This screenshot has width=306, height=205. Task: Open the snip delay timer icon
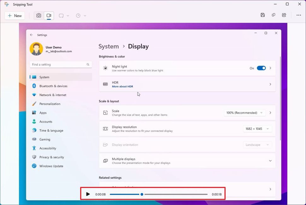(x=79, y=15)
